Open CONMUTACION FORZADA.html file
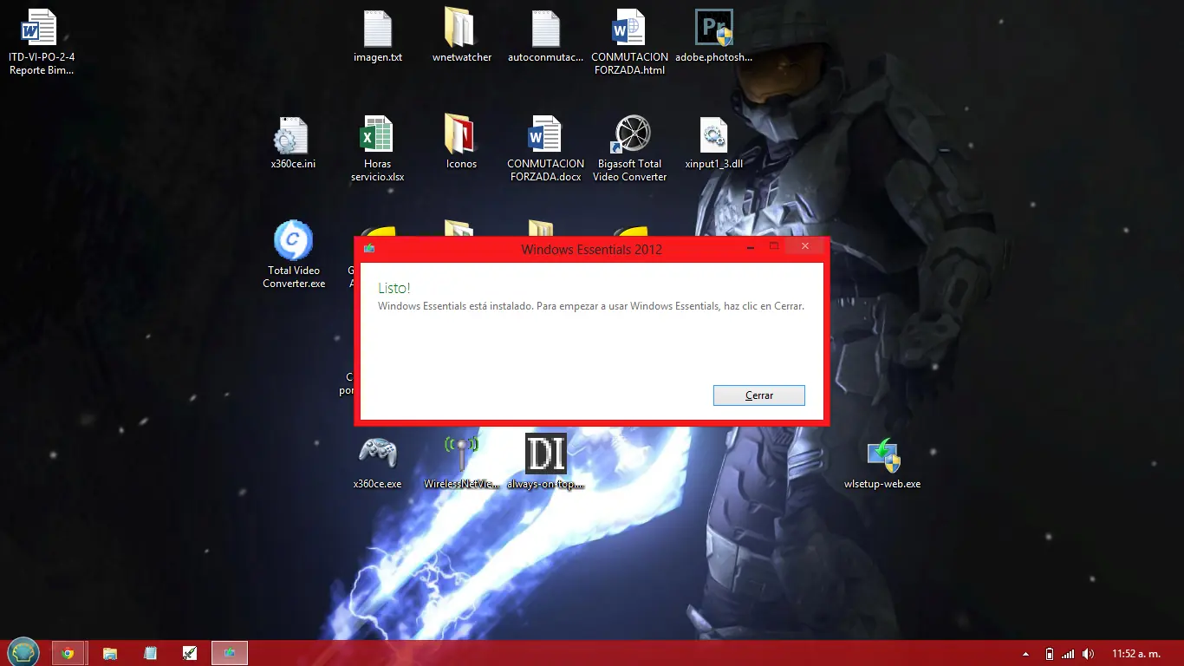1184x666 pixels. (629, 42)
